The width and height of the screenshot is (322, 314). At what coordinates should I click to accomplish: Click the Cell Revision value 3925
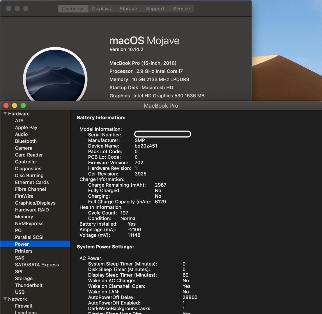141,174
